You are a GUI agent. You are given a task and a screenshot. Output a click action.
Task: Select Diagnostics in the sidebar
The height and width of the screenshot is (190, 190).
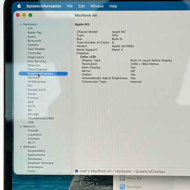click(x=36, y=57)
